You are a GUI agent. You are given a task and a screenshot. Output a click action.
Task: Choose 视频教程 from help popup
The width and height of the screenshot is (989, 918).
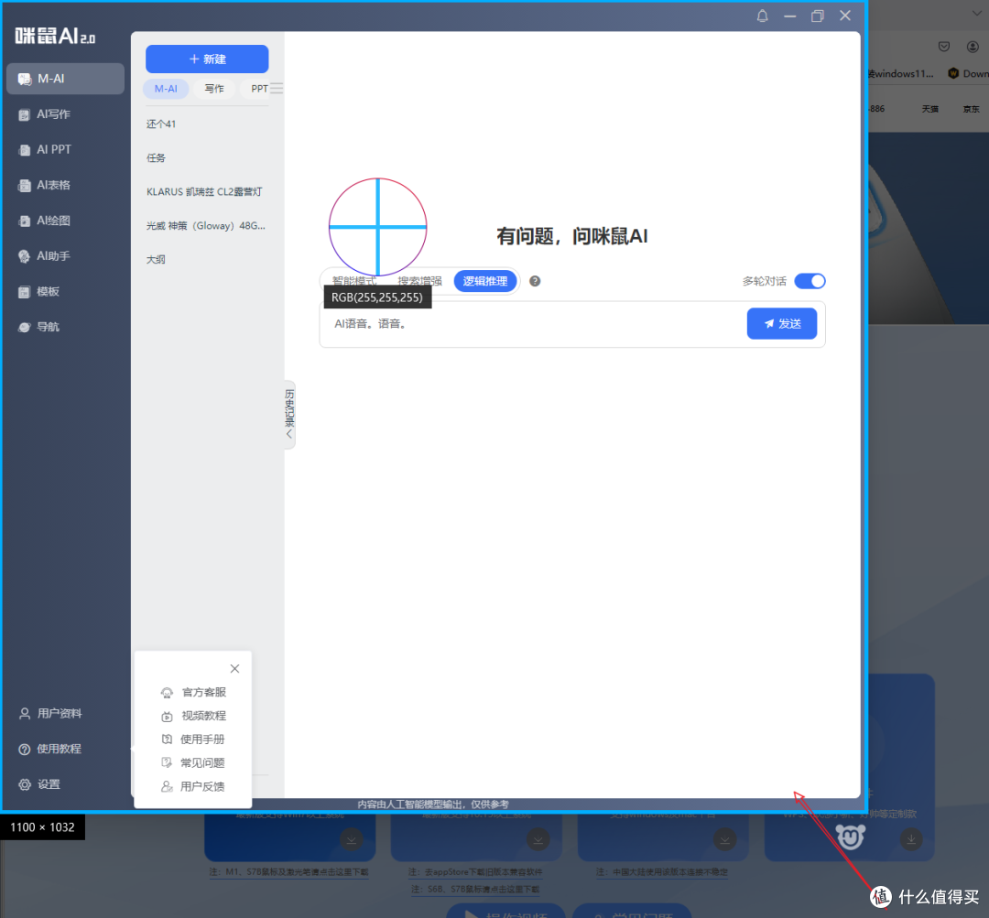193,716
